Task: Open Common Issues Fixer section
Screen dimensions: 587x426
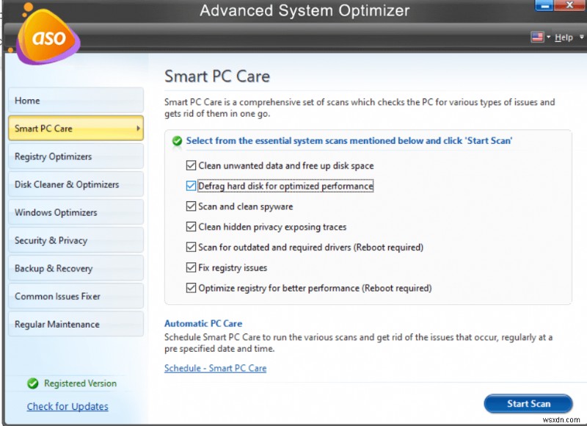Action: pyautogui.click(x=76, y=296)
